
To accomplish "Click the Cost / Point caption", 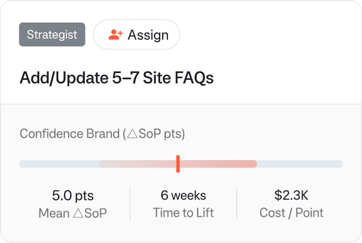I will pyautogui.click(x=291, y=213).
